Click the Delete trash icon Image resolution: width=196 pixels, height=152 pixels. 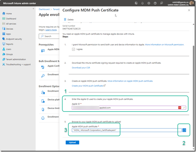65,19
